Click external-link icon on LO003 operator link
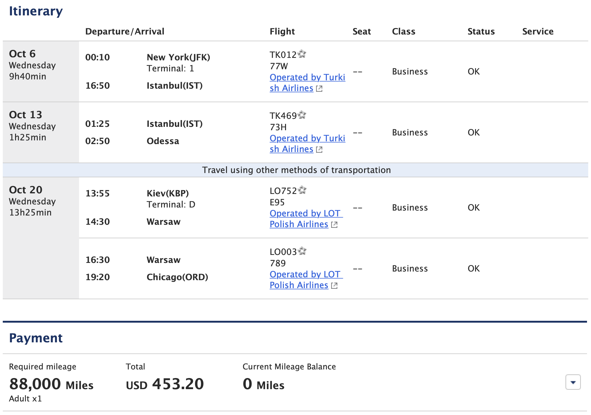591x415 pixels. coord(334,286)
